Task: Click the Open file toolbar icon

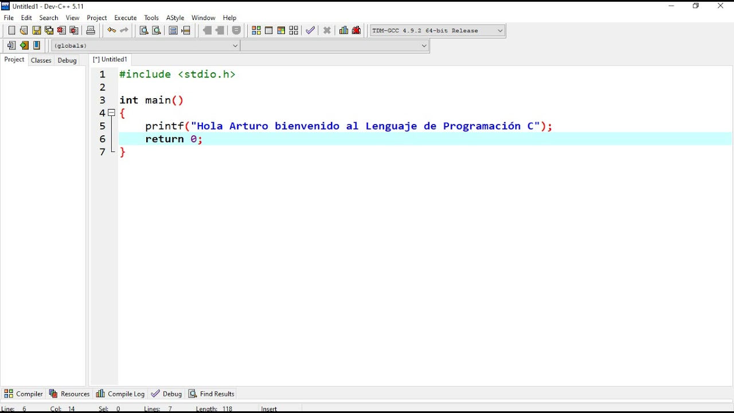Action: tap(24, 30)
